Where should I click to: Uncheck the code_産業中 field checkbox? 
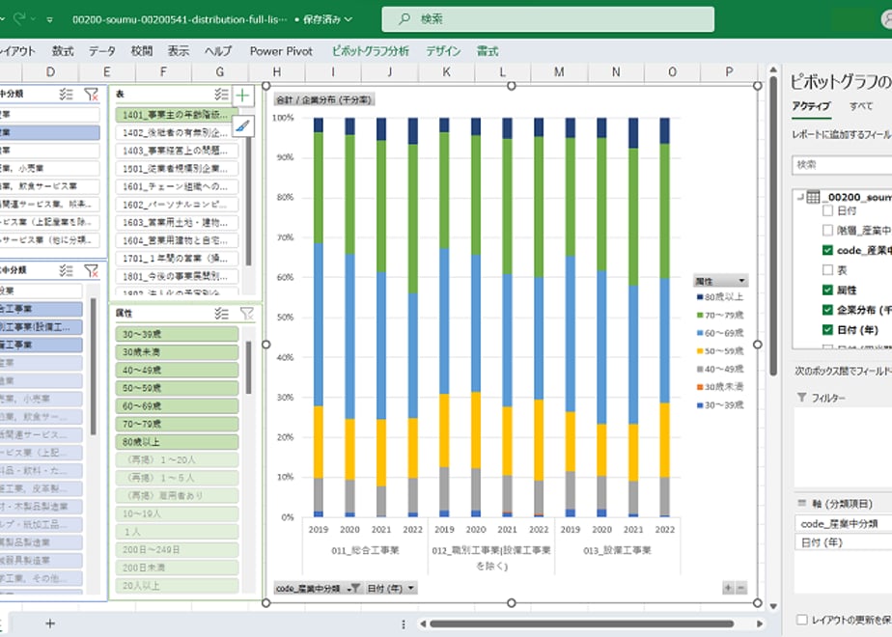(x=827, y=250)
